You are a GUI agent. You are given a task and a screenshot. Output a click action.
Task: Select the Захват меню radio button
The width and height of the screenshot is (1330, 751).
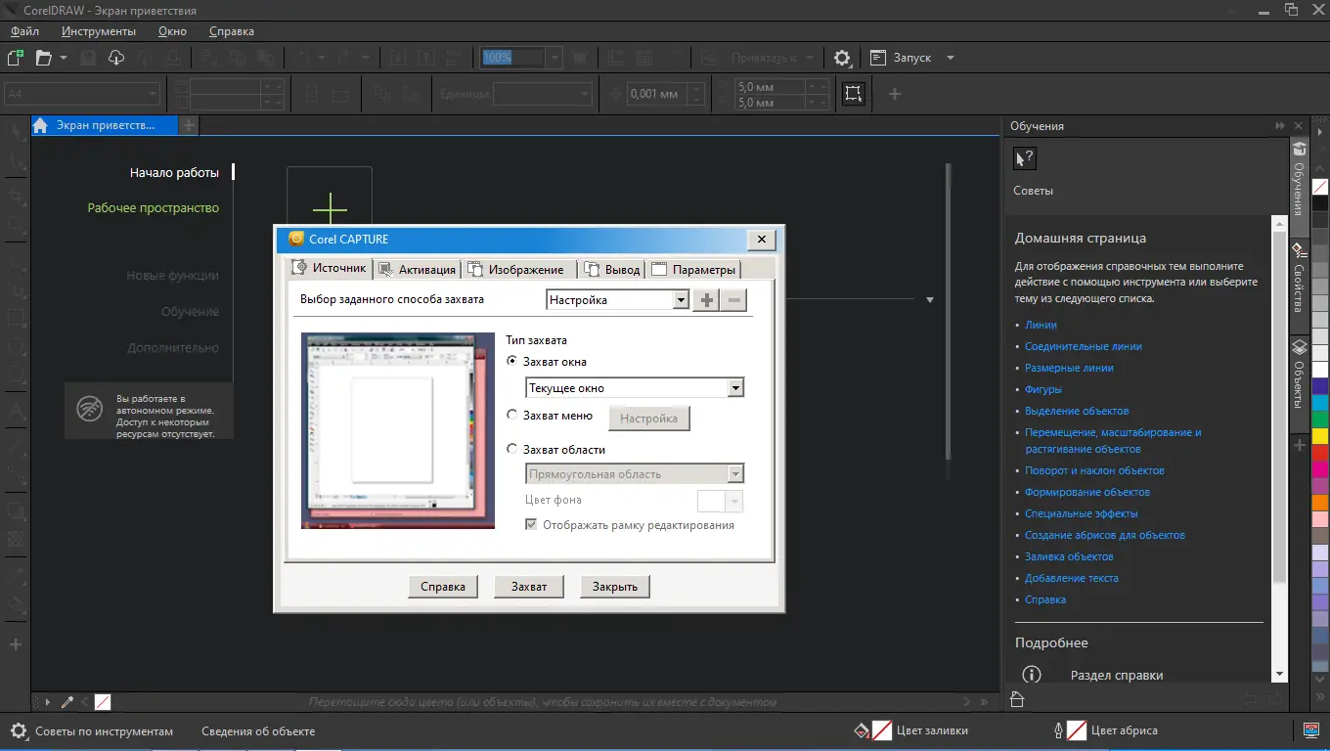click(x=512, y=416)
